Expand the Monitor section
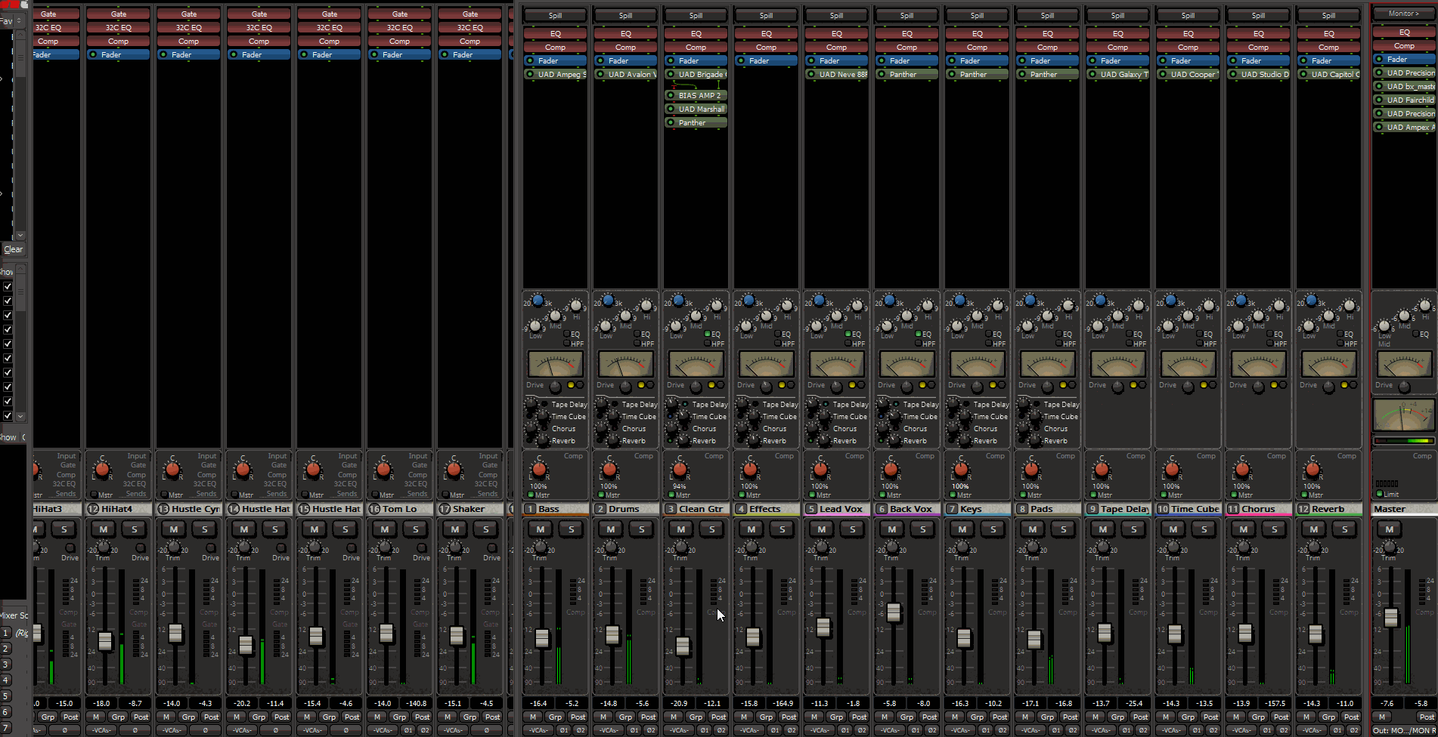 click(1404, 14)
